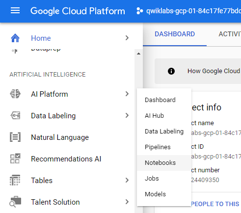Click the Home house icon
The height and width of the screenshot is (213, 241).
[15, 38]
